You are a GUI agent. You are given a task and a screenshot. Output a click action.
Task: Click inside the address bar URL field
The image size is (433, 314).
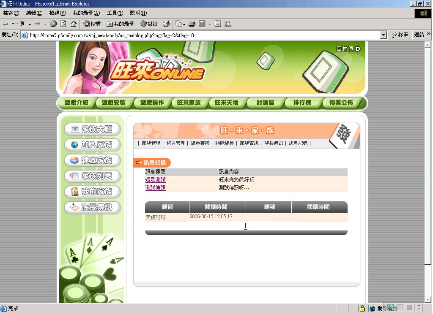[x=203, y=35]
